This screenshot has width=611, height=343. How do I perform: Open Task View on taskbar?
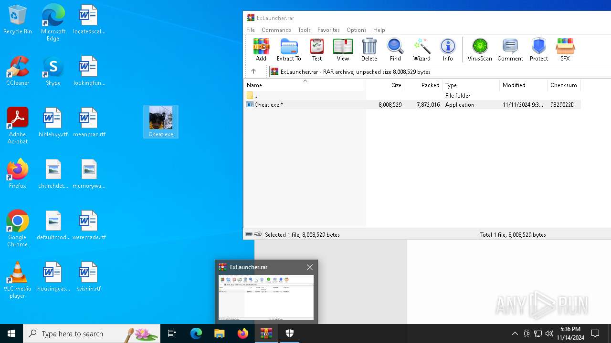point(172,333)
